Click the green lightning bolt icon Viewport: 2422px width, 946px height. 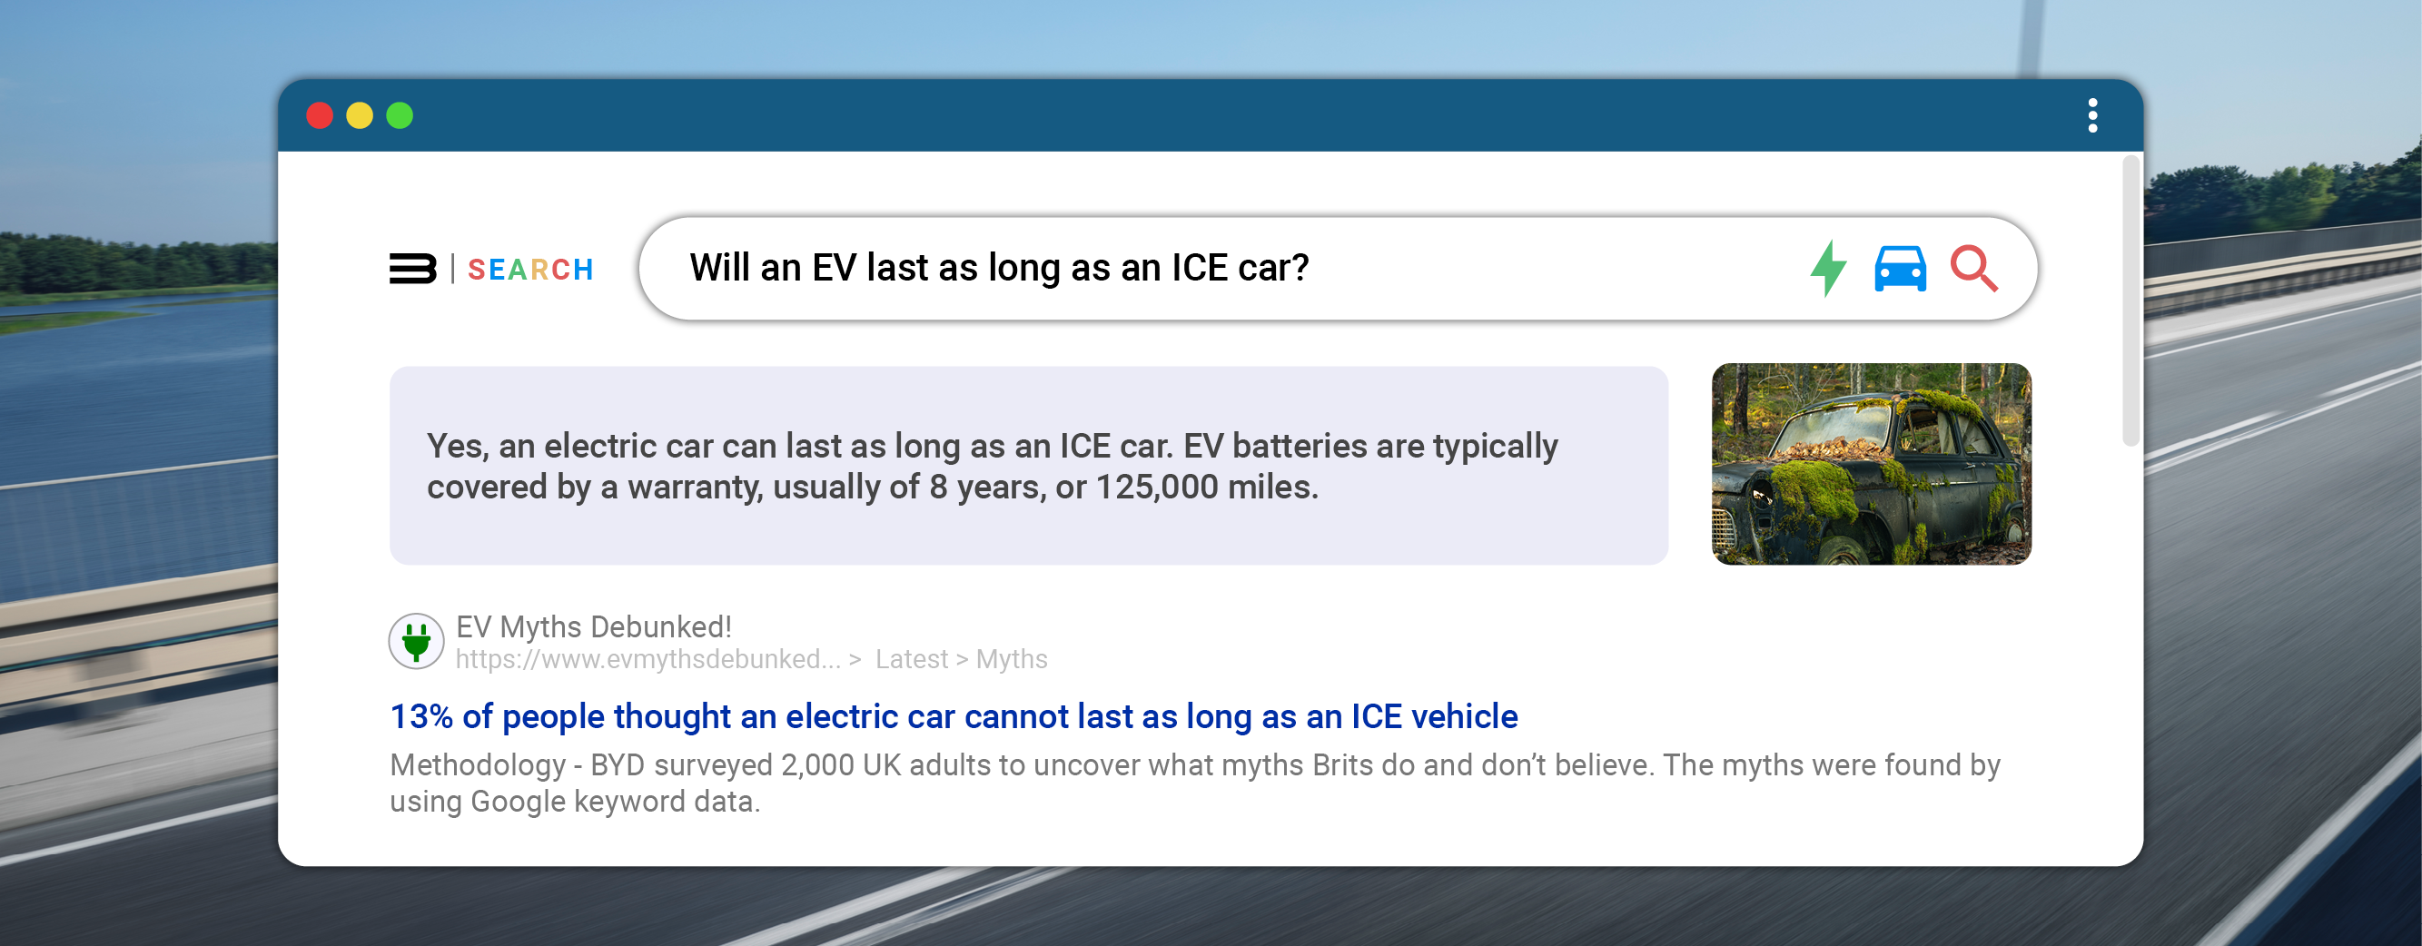pos(1828,268)
